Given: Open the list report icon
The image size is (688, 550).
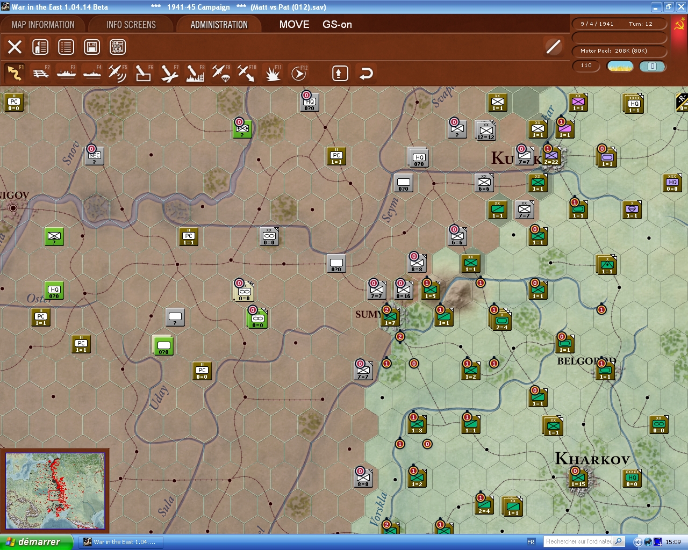Looking at the screenshot, I should click(66, 47).
